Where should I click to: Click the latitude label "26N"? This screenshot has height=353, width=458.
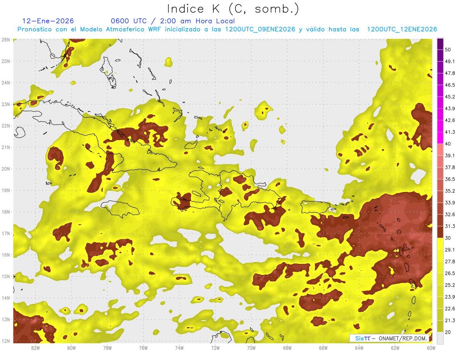pos(5,40)
